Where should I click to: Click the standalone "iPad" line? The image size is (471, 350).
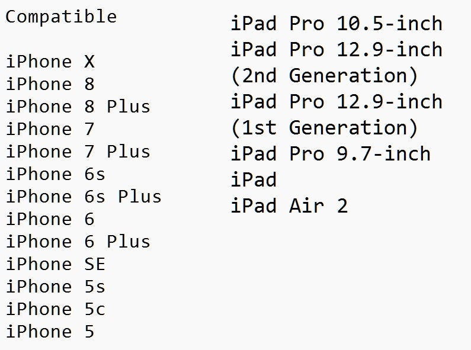coord(254,180)
